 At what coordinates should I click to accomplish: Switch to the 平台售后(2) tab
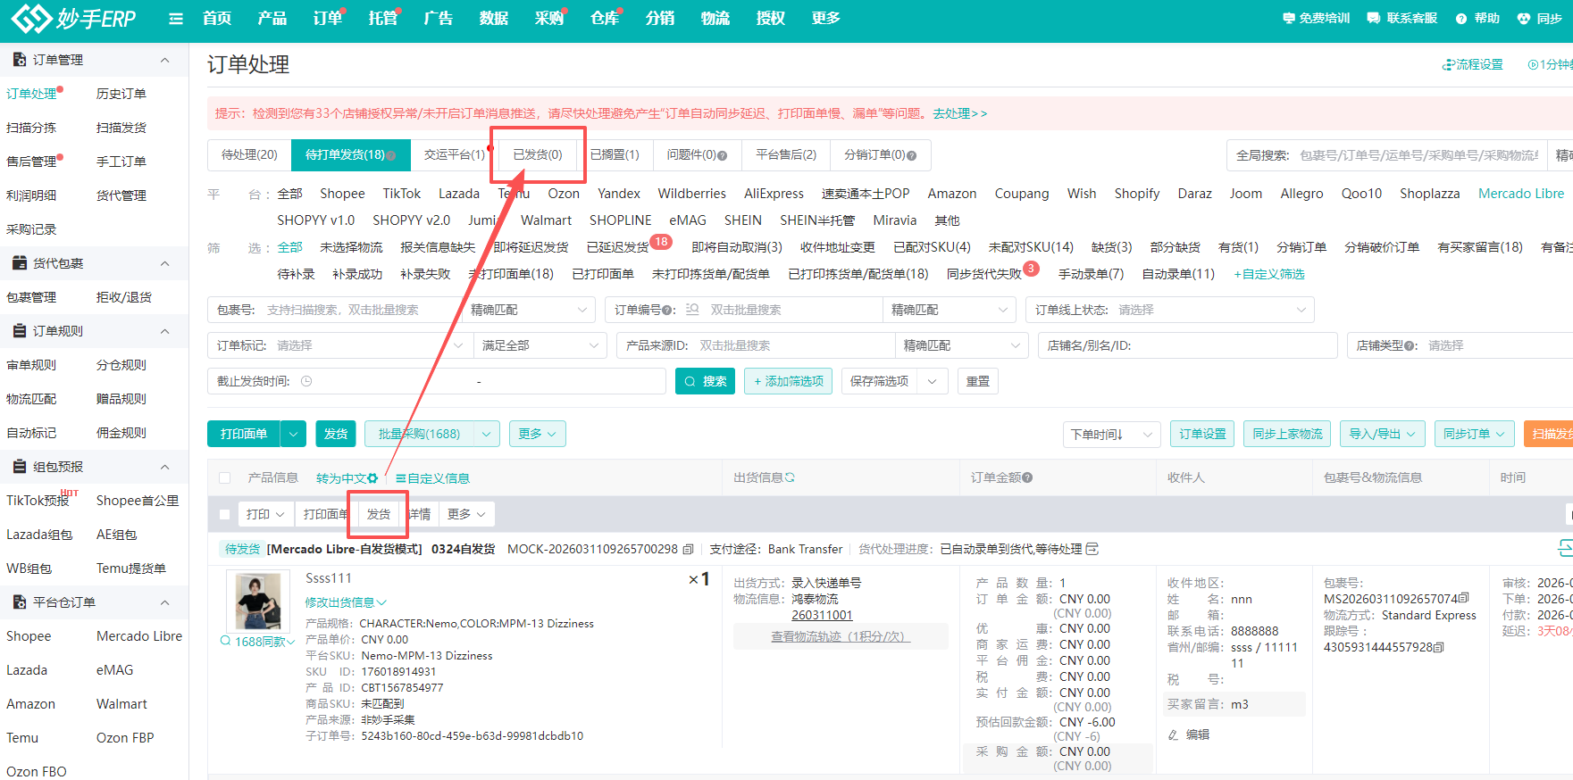tap(786, 154)
